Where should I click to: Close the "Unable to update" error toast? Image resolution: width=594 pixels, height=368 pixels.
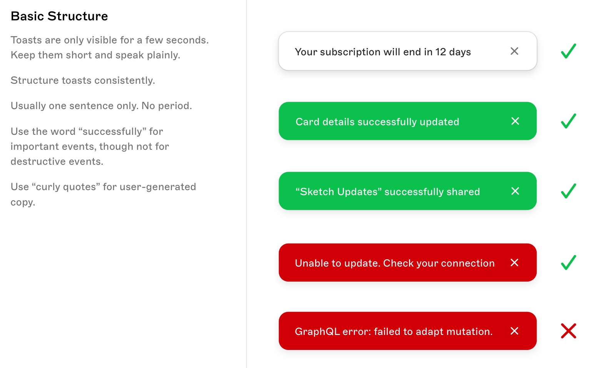coord(514,263)
